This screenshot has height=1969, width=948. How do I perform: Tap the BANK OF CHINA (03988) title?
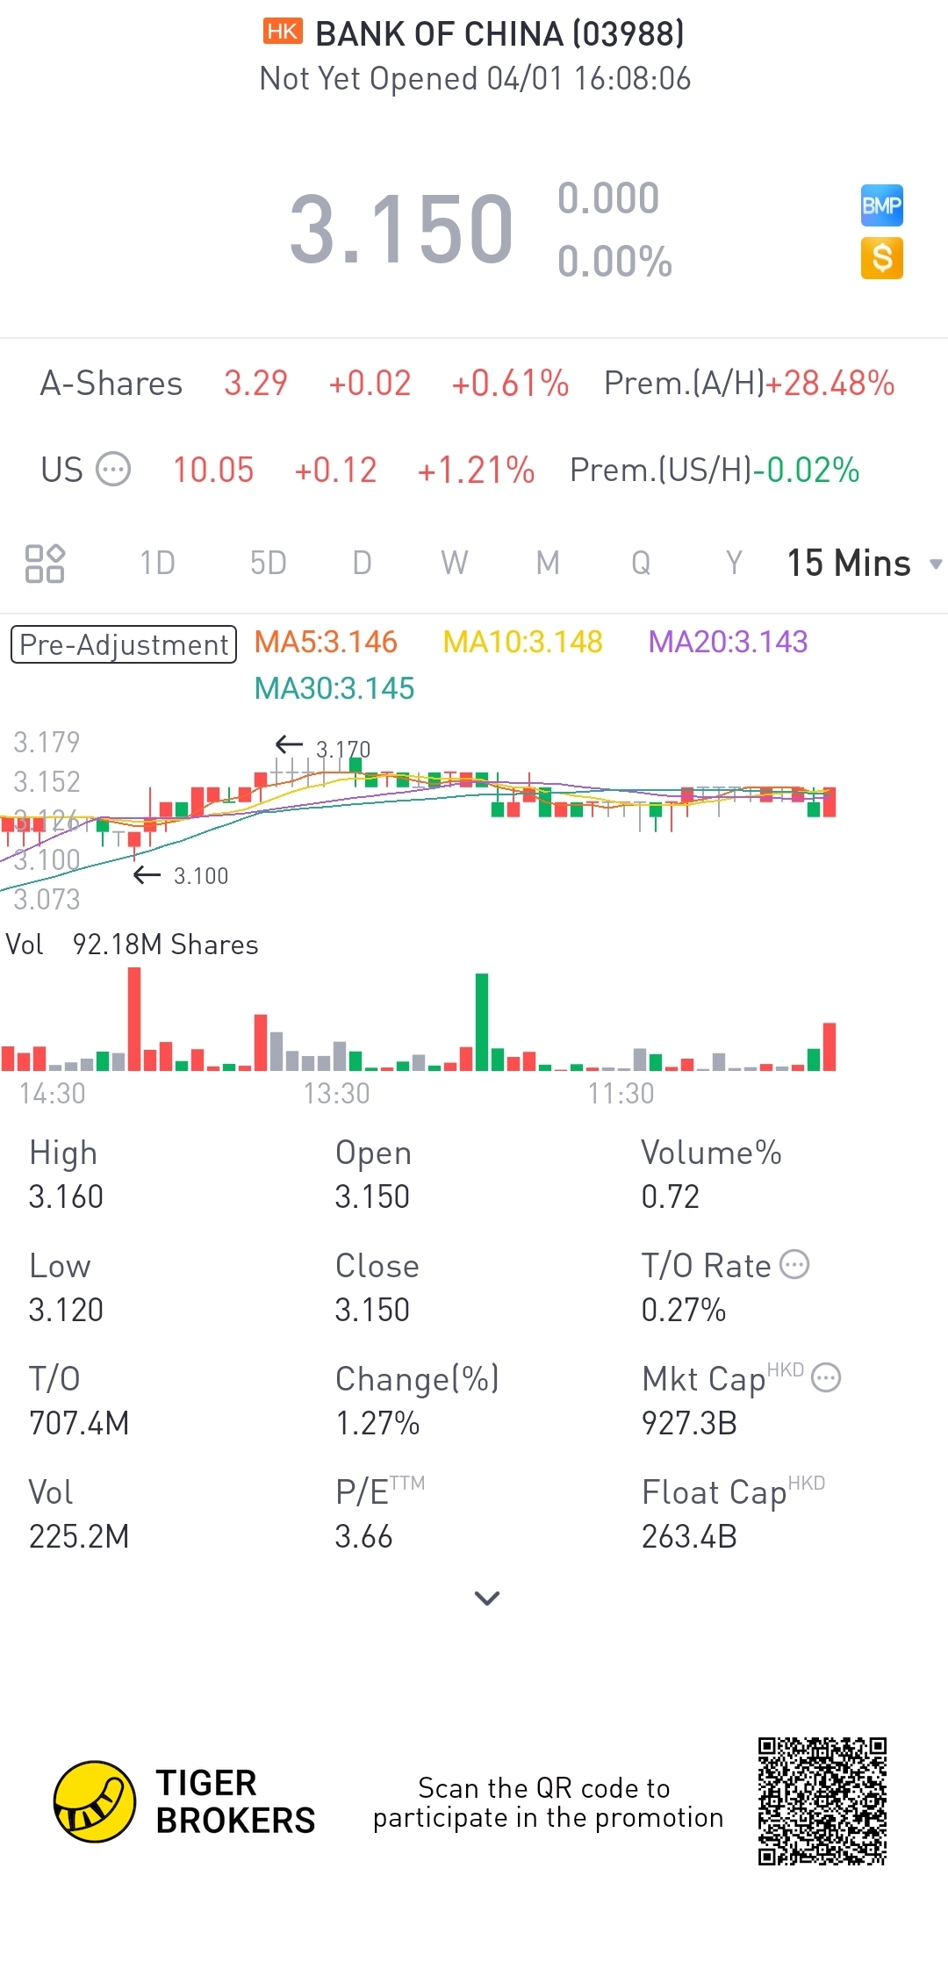coord(500,33)
